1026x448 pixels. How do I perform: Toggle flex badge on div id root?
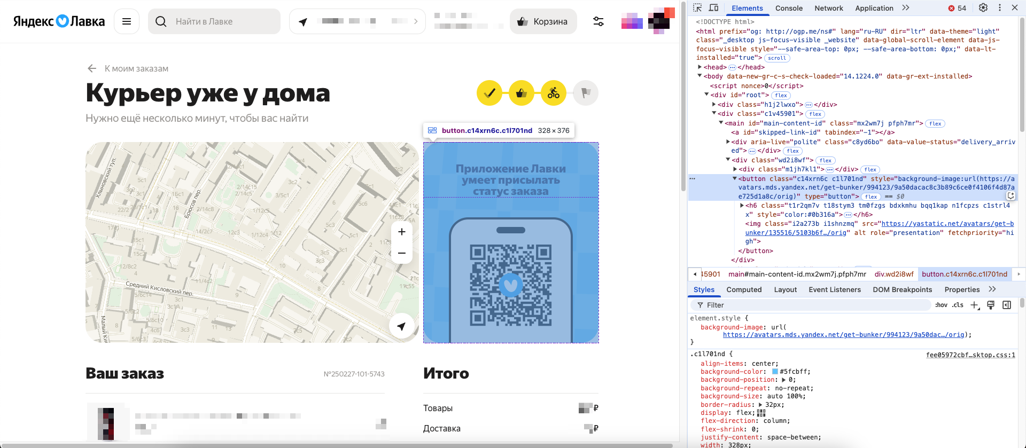(781, 95)
